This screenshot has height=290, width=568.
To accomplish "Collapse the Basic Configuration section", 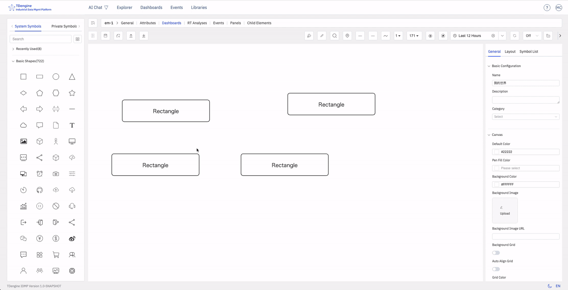I will point(489,66).
